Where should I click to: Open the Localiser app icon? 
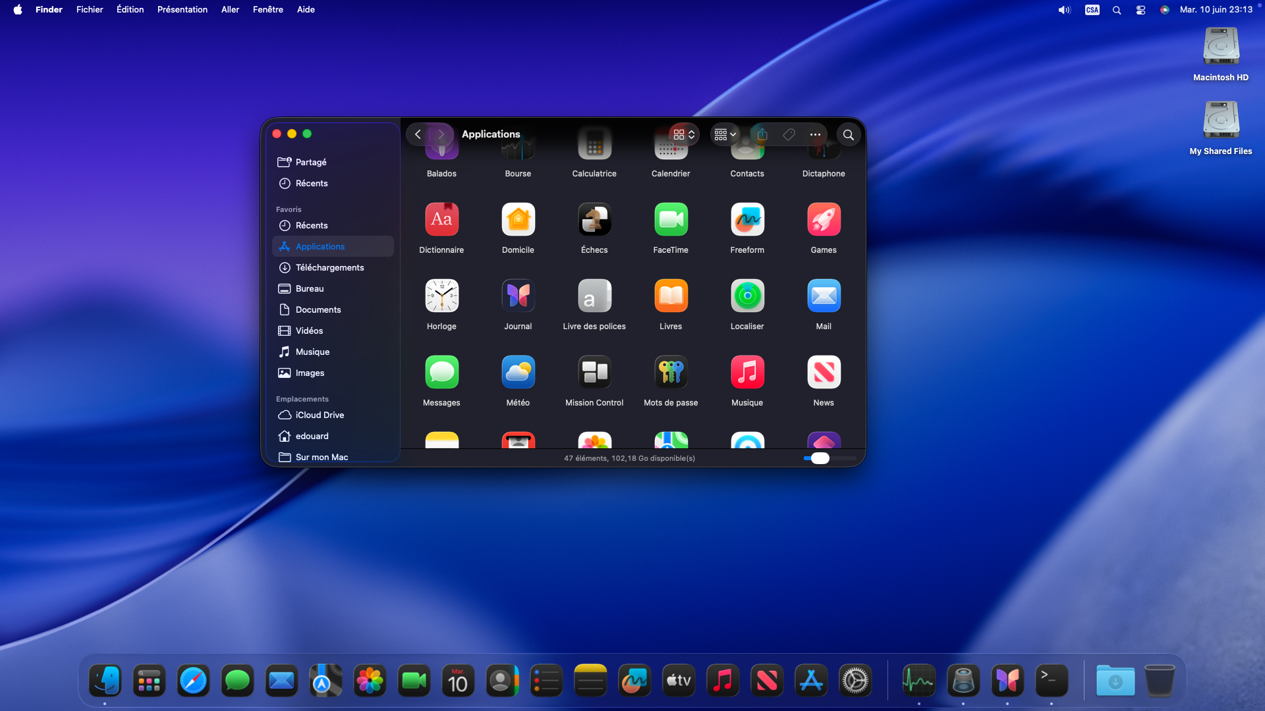pos(747,296)
